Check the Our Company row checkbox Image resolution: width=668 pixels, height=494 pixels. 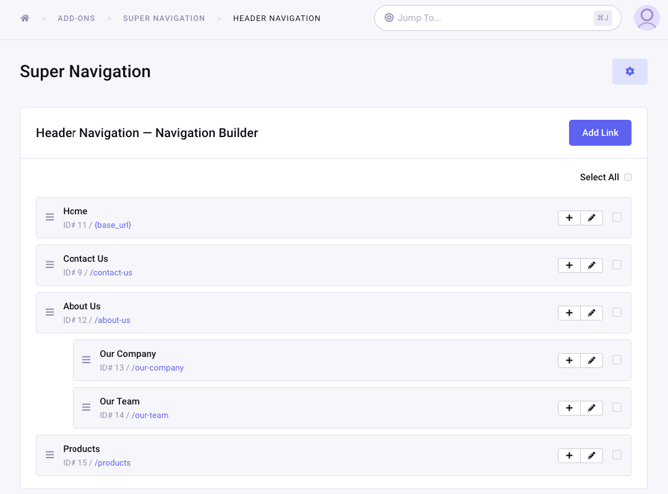(x=617, y=359)
